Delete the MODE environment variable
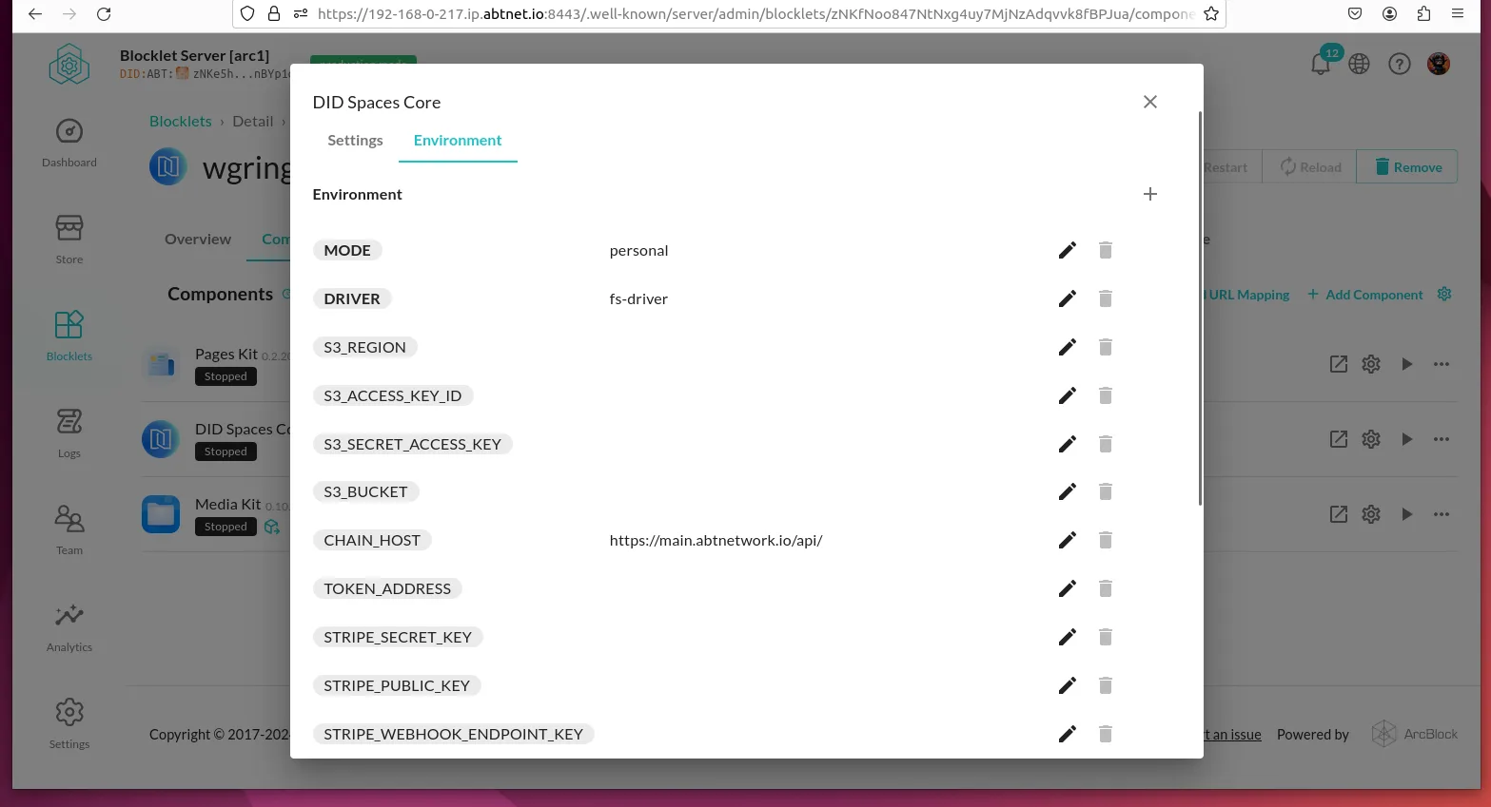The image size is (1491, 807). [x=1105, y=250]
